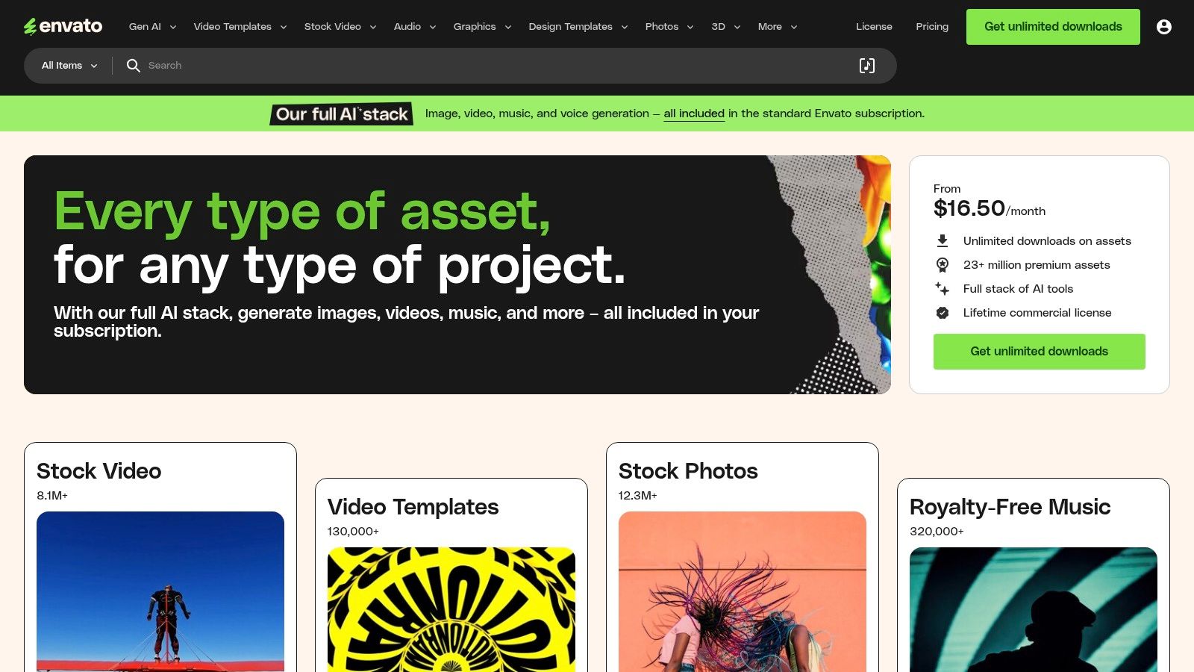The image size is (1194, 672).
Task: Open the License page
Action: click(874, 26)
